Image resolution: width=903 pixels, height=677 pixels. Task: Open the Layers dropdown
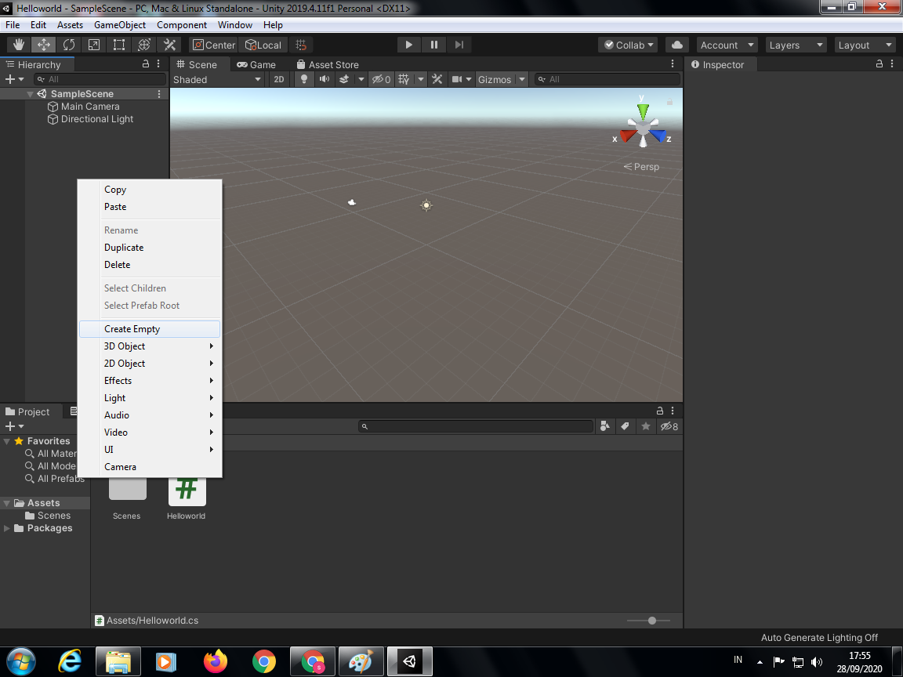coord(796,45)
